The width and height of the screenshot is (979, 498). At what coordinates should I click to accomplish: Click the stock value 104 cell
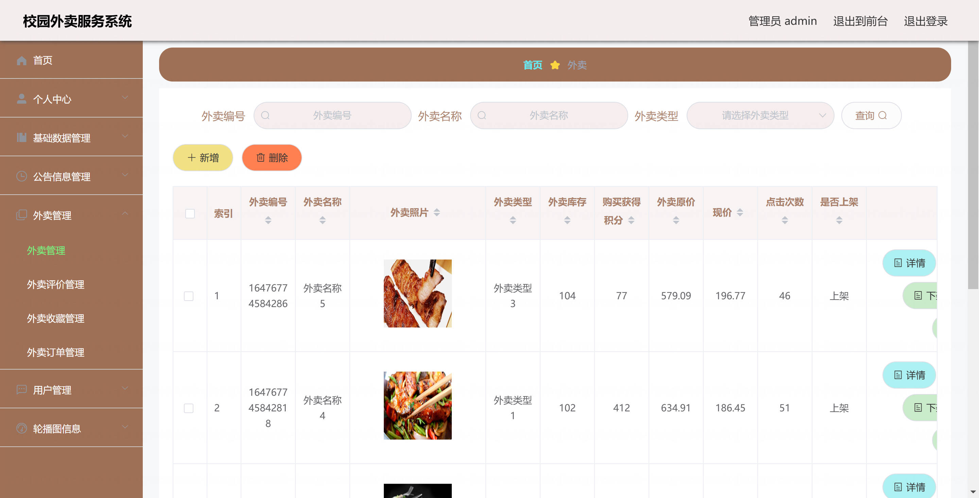(x=567, y=296)
